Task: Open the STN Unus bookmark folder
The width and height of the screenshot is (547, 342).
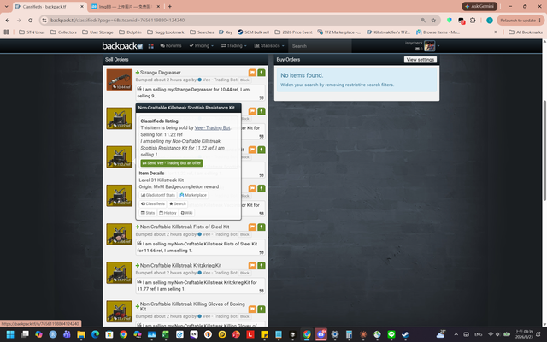Action: point(32,32)
